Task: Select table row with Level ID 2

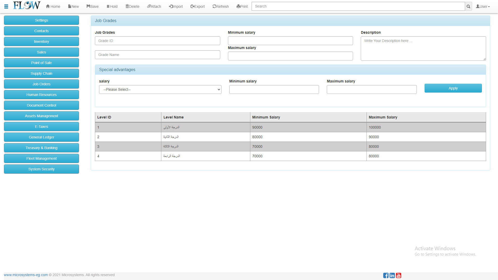Action: click(x=290, y=137)
